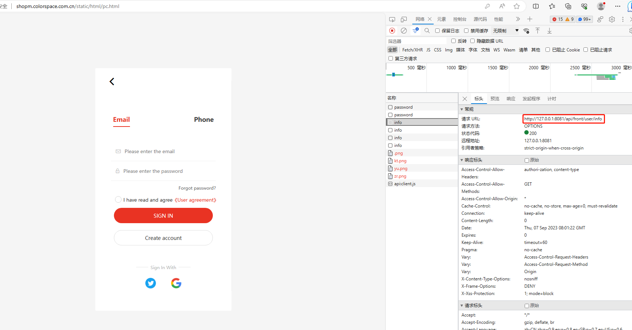Viewport: 632px width, 330px height.
Task: Close the 网络 tab with its X
Action: 430,19
